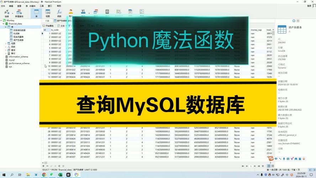
Task: Select the 表 table toolbar button
Action: (37, 13)
